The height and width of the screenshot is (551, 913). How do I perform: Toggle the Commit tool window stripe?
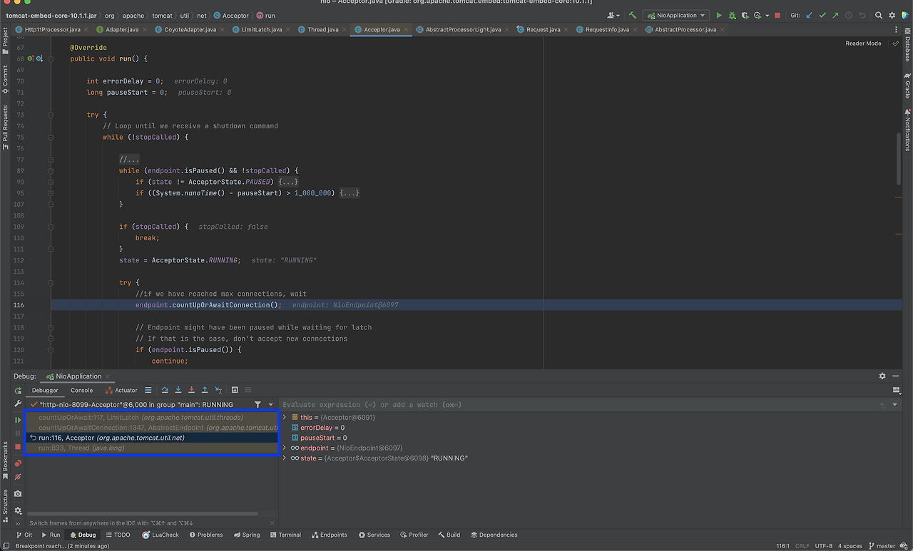[5, 79]
